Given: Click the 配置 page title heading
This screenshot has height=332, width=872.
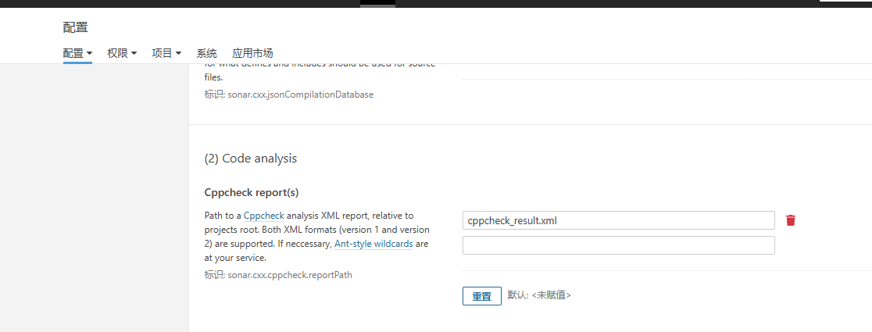Looking at the screenshot, I should click(76, 27).
